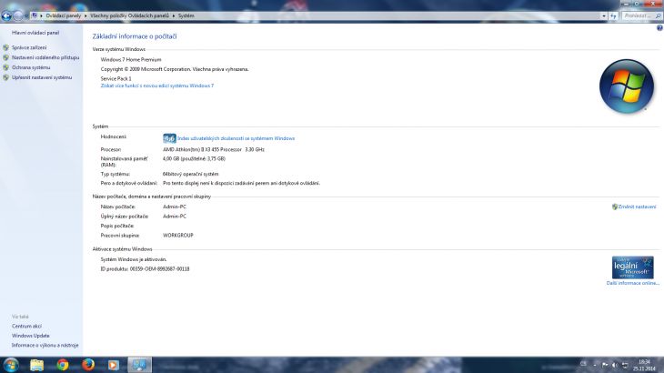Viewport: 664px width, 373px height.
Task: Select the 'AMD Athlon(tm) II X3 455 Processor' value
Action: coord(202,149)
